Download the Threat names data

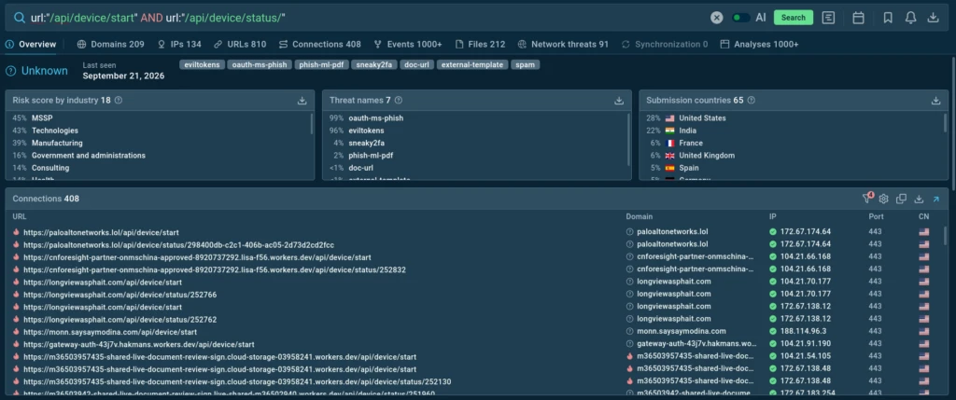619,101
